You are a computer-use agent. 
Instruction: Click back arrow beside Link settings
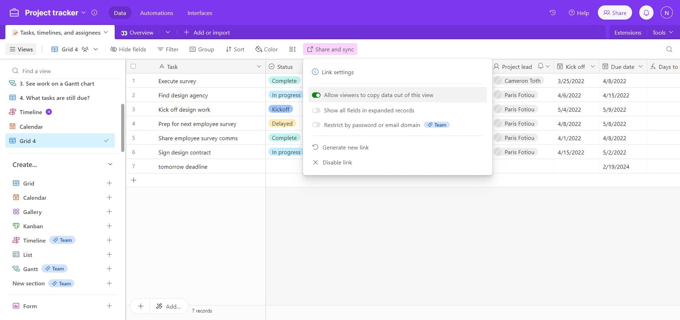[x=315, y=72]
